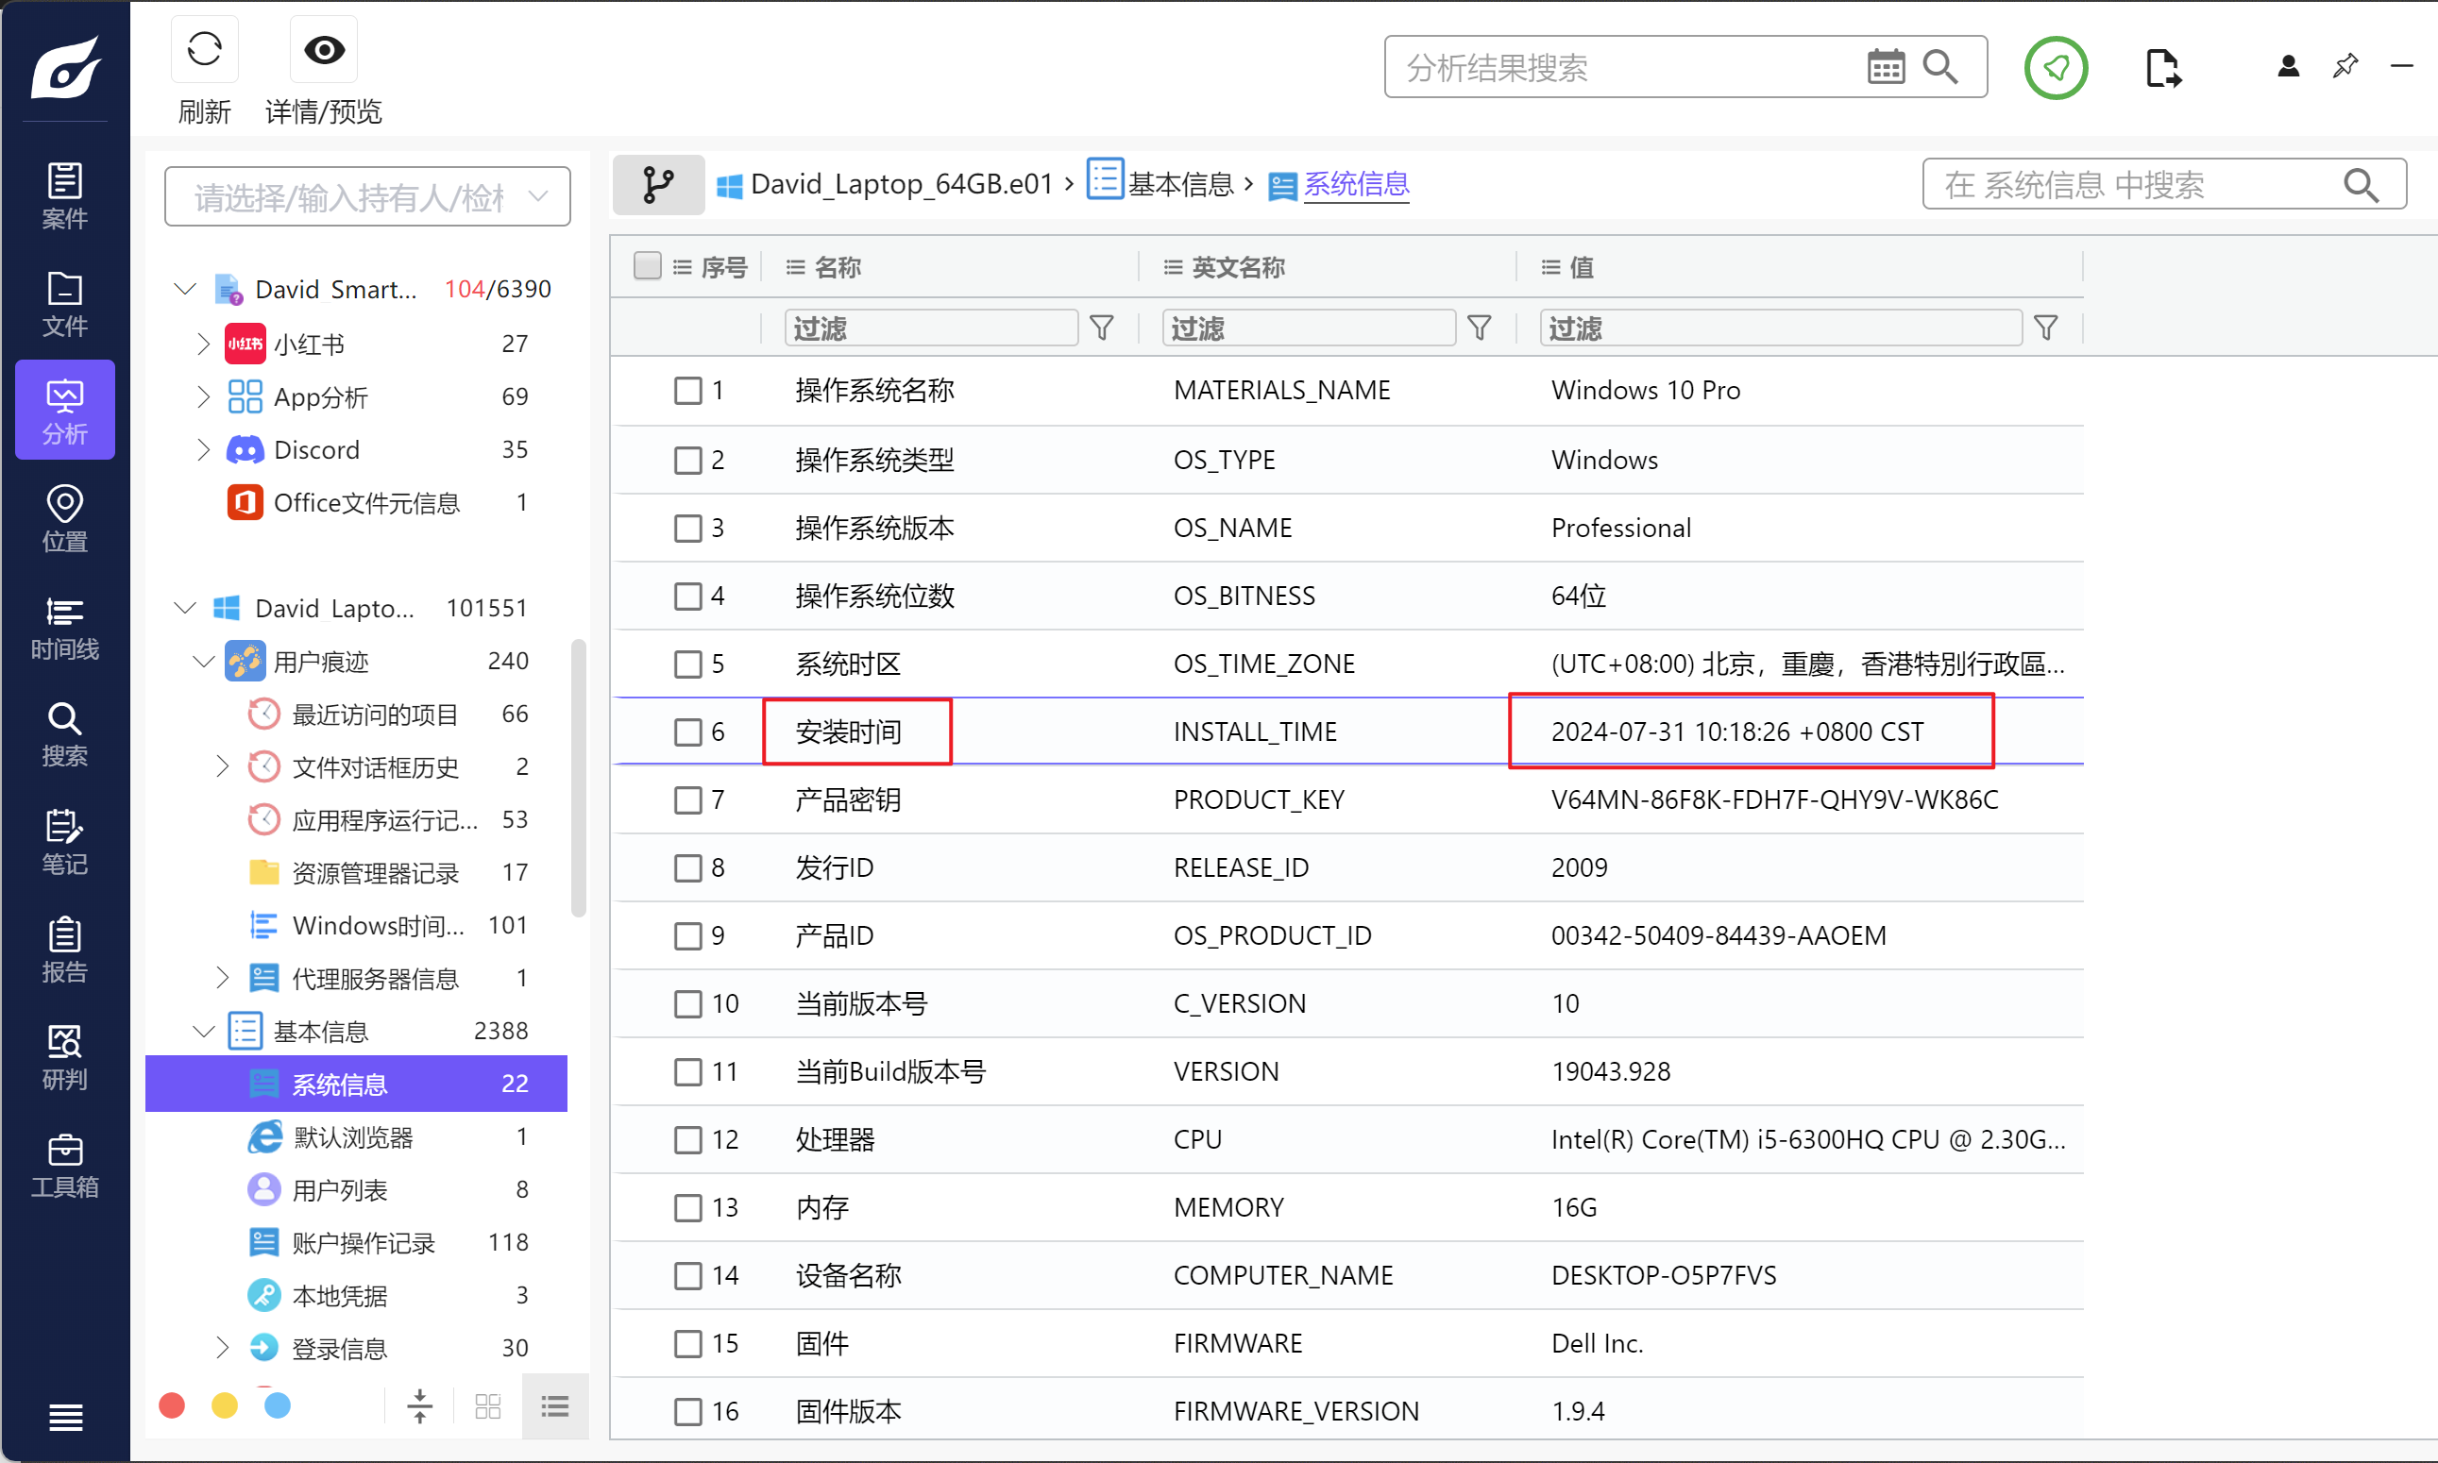Screen dimensions: 2438x1463
Task: Select 默认浏览器 in the tree
Action: tap(353, 1137)
